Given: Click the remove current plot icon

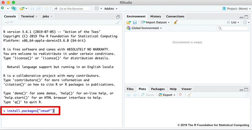Looking at the screenshot, I should [180, 95].
